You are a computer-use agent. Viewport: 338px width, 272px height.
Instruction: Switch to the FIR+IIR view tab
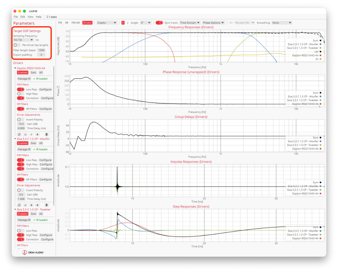point(75,22)
